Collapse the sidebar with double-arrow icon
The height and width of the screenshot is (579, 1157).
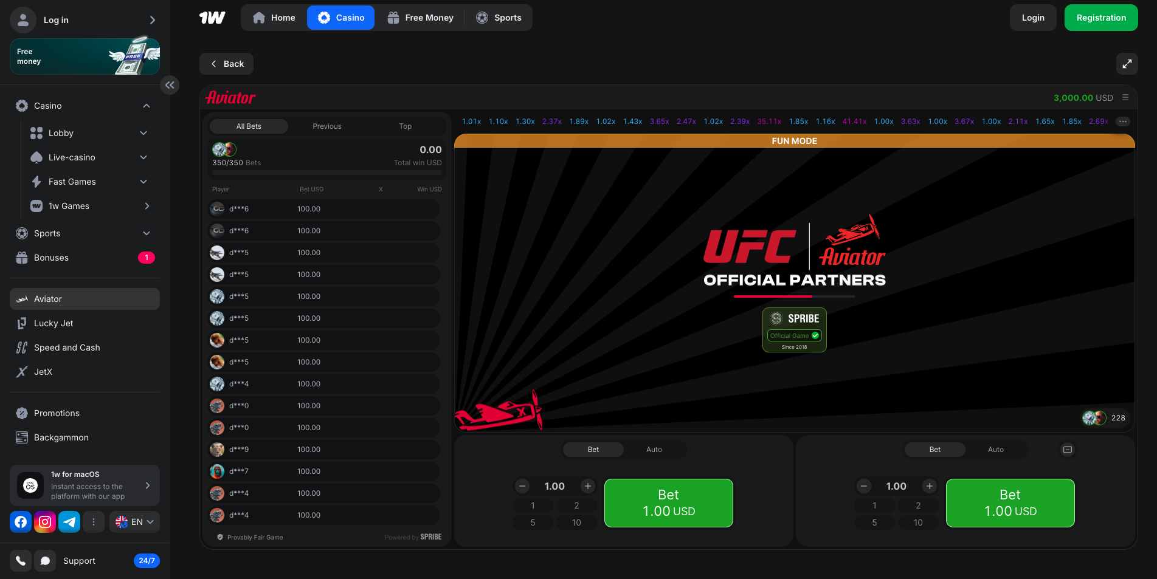coord(170,85)
